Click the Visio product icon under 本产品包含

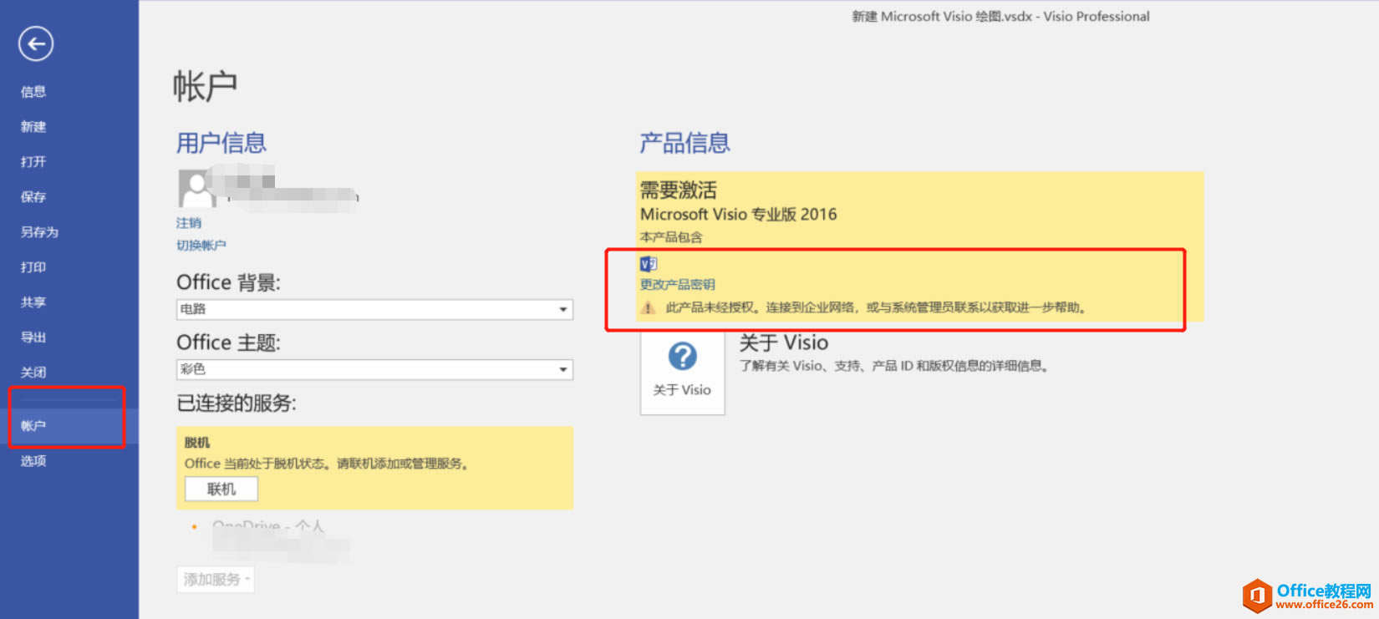(x=649, y=264)
